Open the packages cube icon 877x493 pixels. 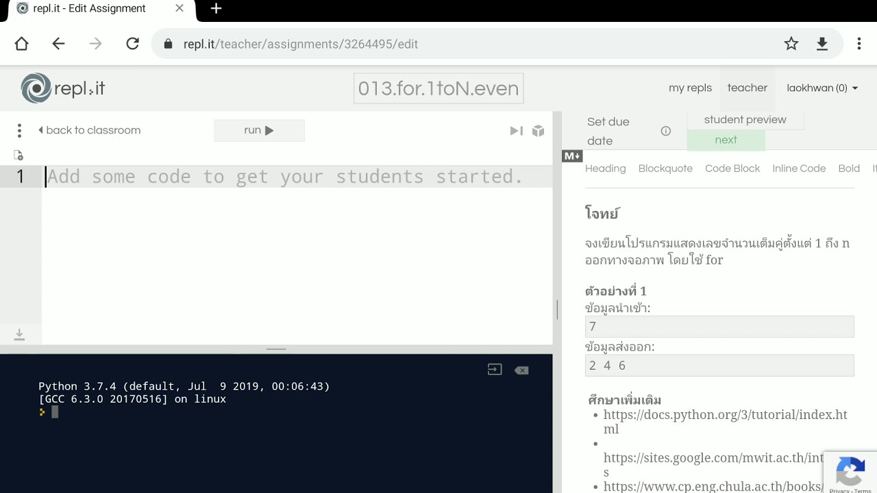click(539, 131)
